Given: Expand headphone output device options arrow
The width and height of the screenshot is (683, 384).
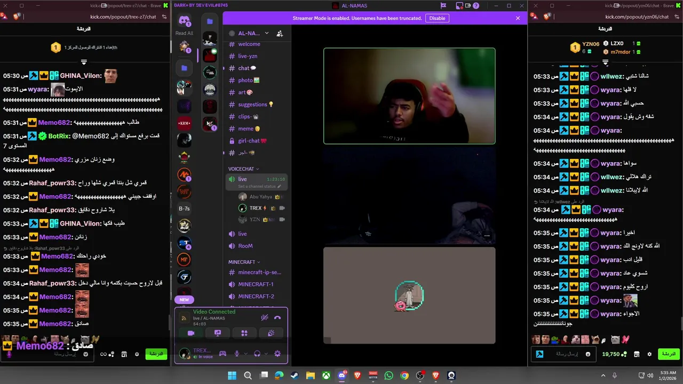Looking at the screenshot, I should (x=265, y=354).
